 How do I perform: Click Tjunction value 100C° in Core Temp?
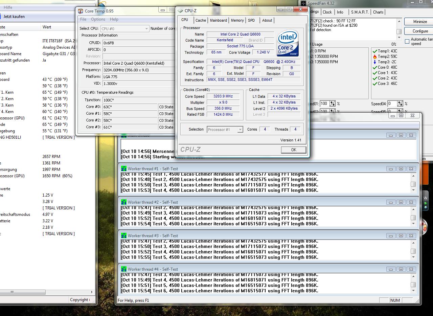coord(138,100)
